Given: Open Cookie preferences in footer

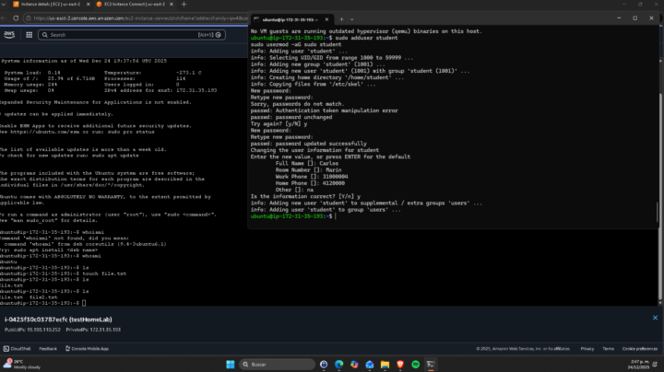Looking at the screenshot, I should coord(639,349).
